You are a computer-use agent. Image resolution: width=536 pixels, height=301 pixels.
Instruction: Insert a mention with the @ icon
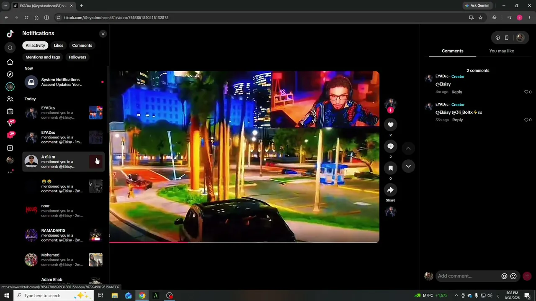[504, 276]
